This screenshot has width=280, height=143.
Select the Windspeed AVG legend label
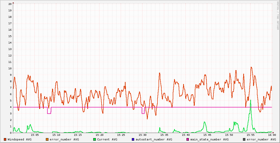coord(19,139)
